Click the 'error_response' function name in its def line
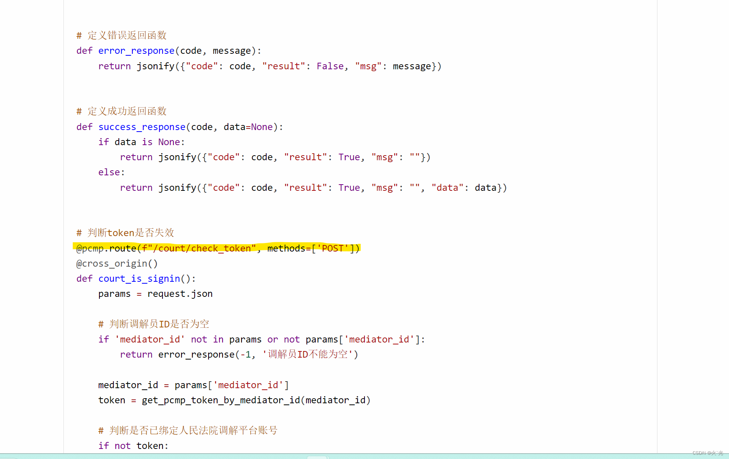Viewport: 729px width, 459px height. point(136,51)
